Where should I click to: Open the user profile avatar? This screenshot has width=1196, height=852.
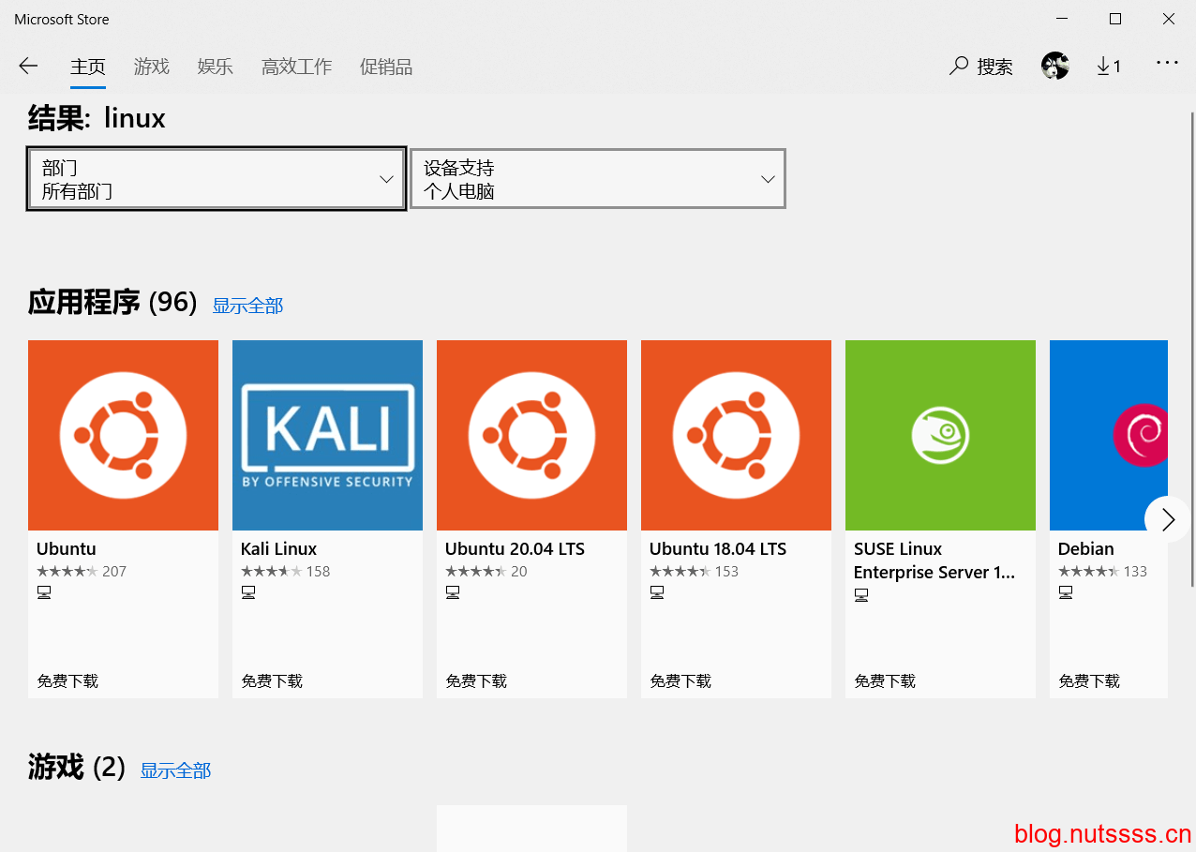[1055, 66]
